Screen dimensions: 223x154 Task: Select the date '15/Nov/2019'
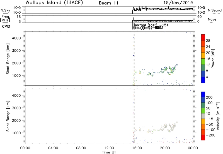tap(178, 3)
